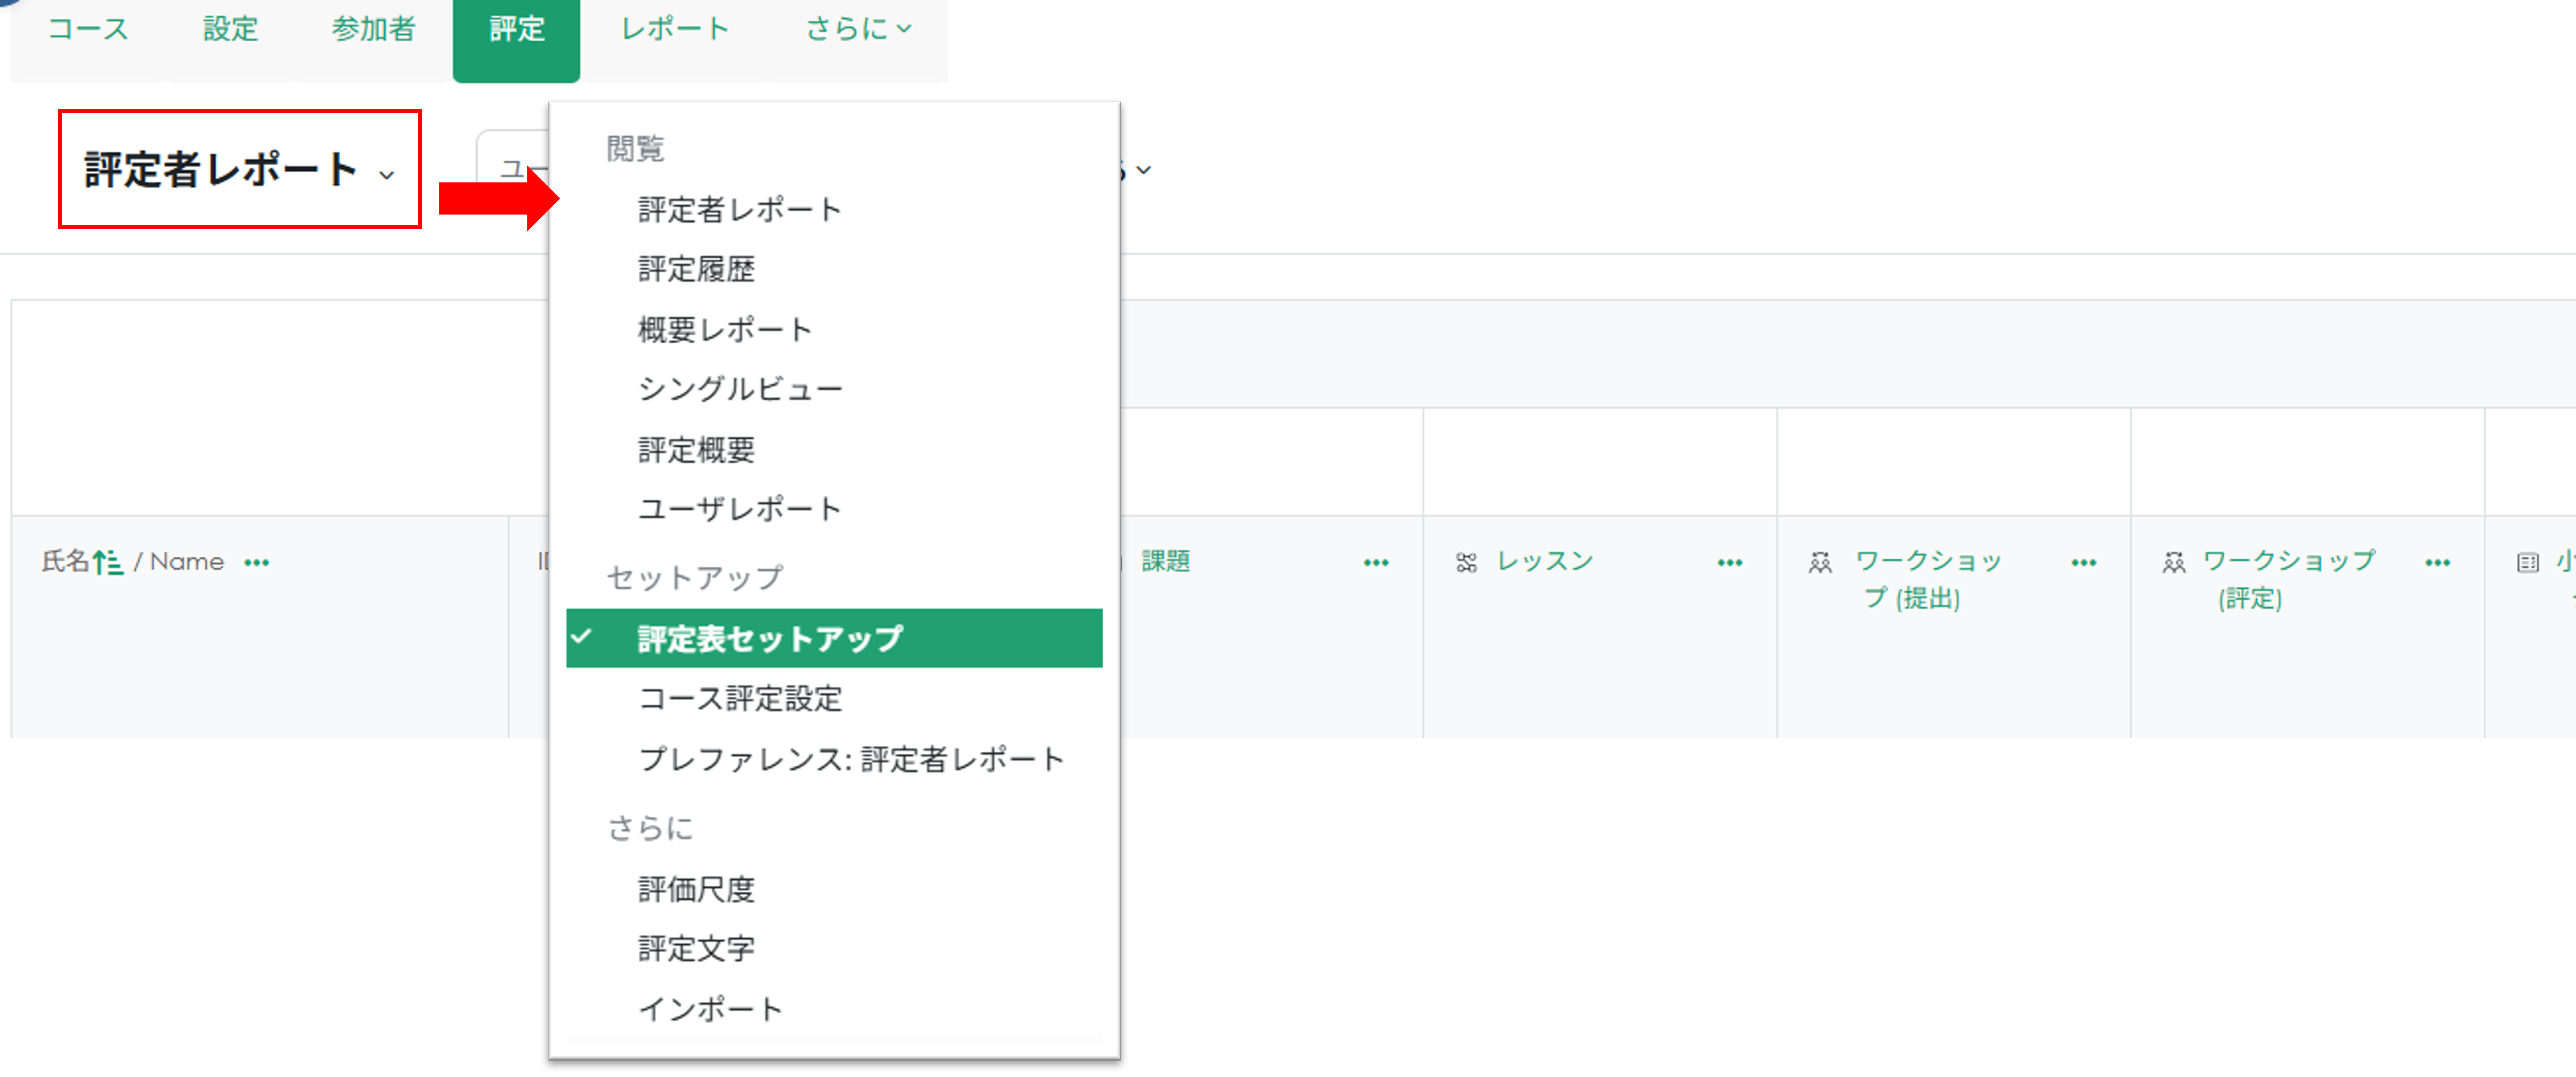Switch to the コース tab
The height and width of the screenshot is (1077, 2576).
tap(88, 28)
